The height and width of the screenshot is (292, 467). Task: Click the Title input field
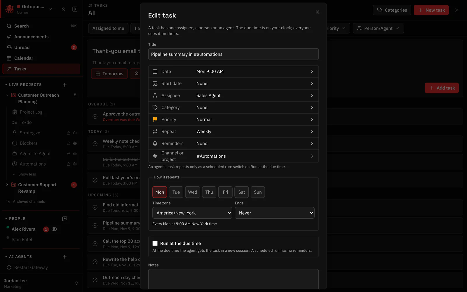(x=233, y=54)
